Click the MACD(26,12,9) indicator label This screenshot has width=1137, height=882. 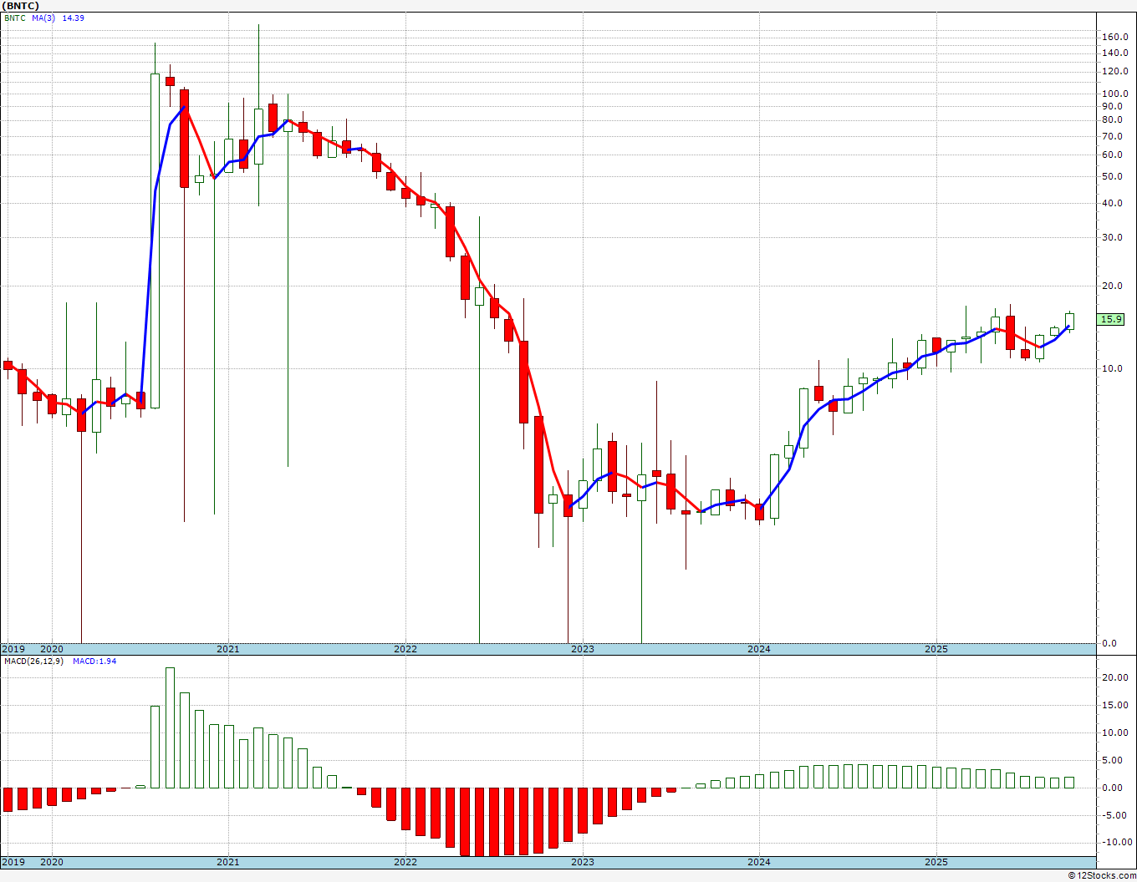coord(34,661)
